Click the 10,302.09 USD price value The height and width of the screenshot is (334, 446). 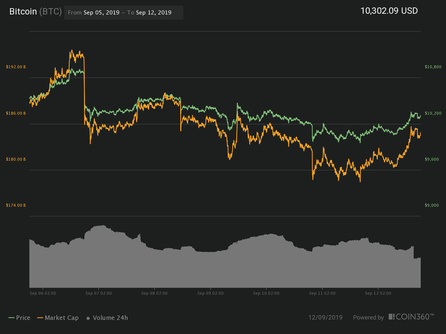point(389,11)
